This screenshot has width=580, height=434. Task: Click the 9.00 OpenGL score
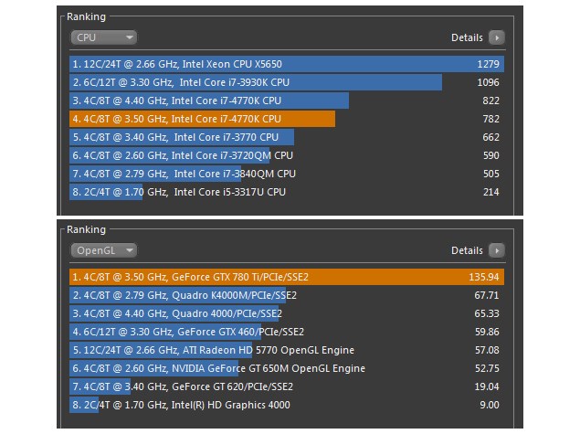point(490,405)
